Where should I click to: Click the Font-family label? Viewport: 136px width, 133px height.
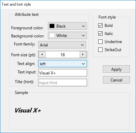pos(25,44)
